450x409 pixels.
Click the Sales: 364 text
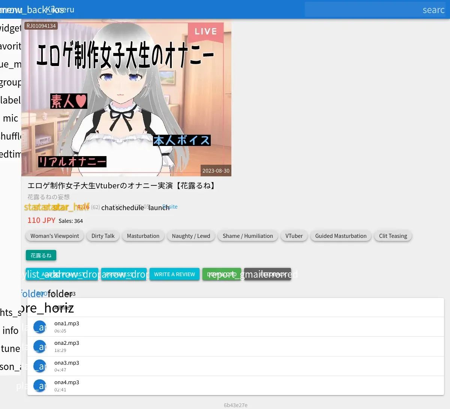(x=71, y=221)
